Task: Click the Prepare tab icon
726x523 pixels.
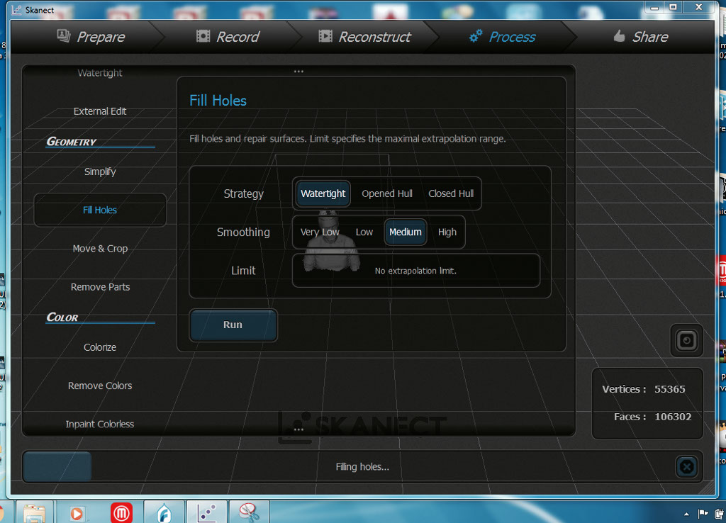Action: pyautogui.click(x=63, y=35)
